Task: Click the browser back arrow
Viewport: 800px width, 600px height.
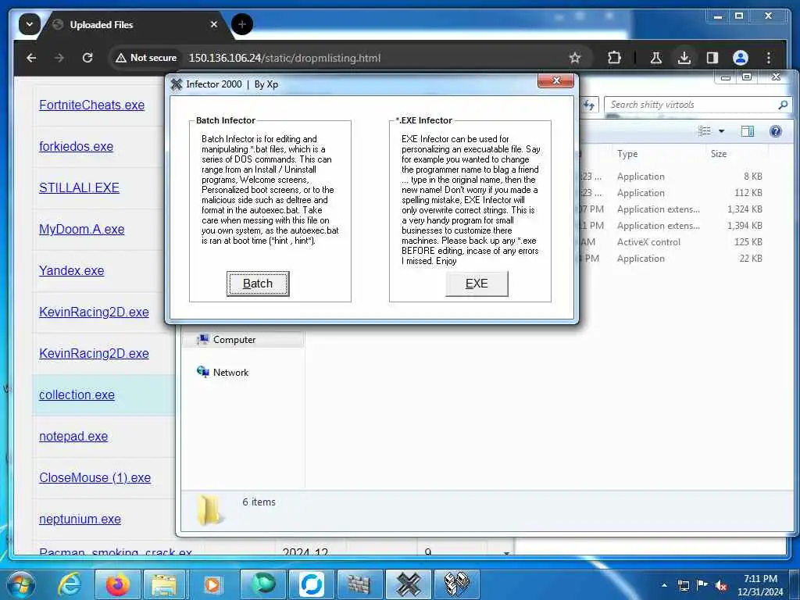Action: [x=31, y=58]
